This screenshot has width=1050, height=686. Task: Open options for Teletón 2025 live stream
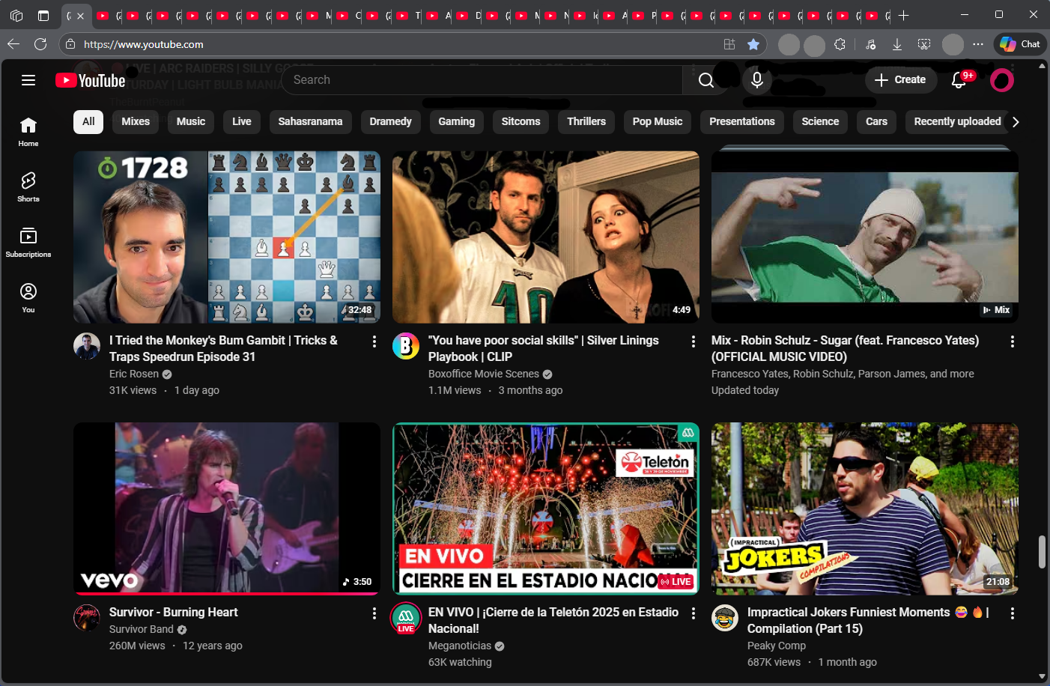coord(694,613)
